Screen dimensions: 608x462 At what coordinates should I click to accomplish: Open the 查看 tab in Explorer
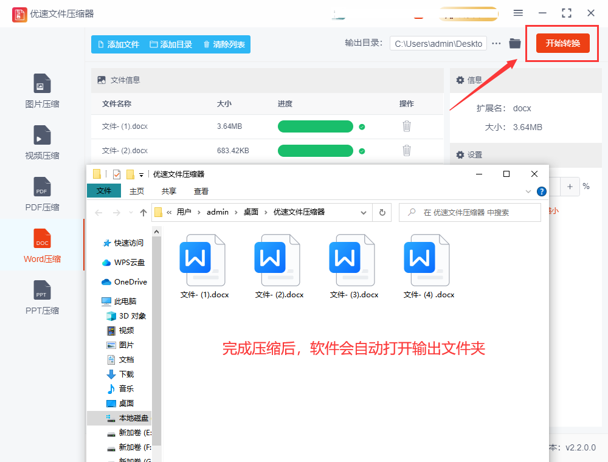201,190
